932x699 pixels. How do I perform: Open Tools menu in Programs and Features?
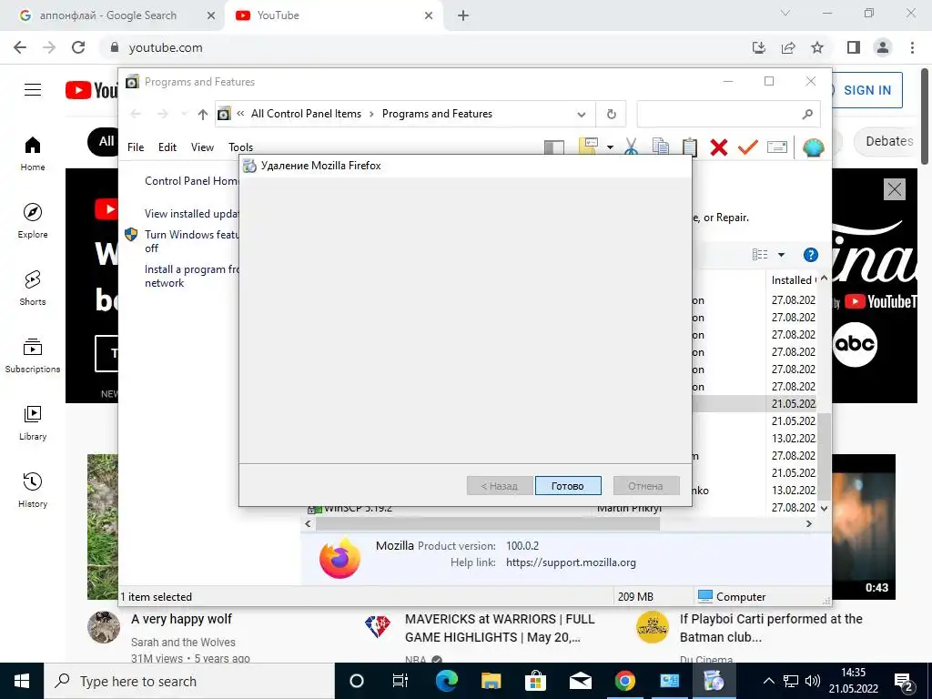240,147
